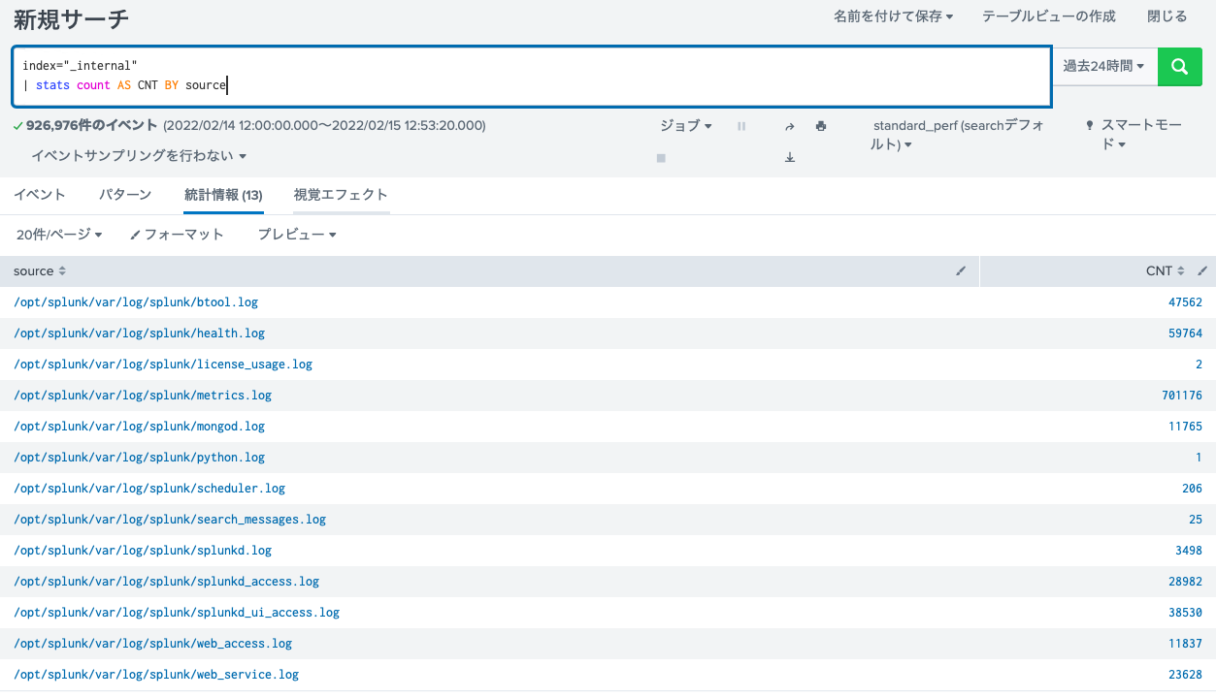Click the count value 3498
This screenshot has width=1216, height=698.
[x=1189, y=551]
